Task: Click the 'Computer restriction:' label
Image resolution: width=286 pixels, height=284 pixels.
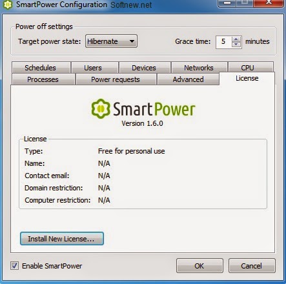Action: coord(57,200)
